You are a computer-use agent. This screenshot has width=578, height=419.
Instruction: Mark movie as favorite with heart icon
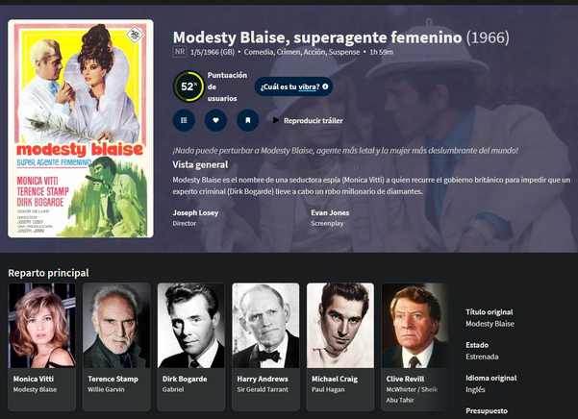215,120
